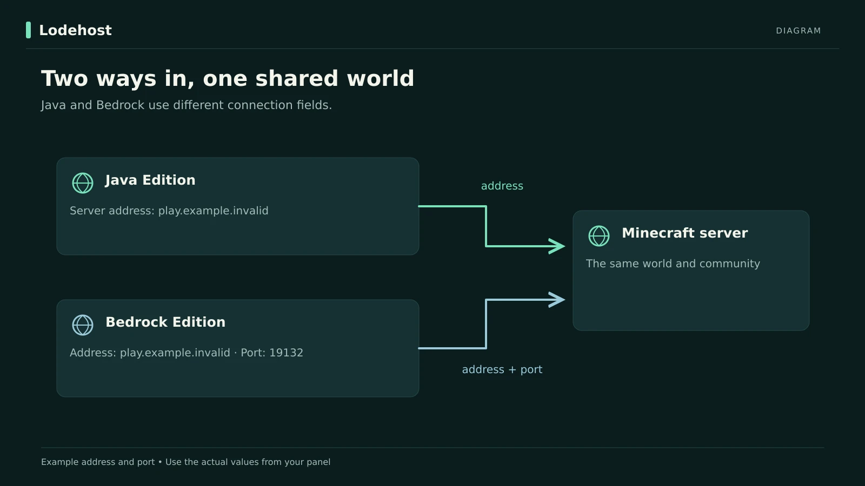
Task: Click the text "Server address: play.example.invalid"
Action: tap(169, 211)
